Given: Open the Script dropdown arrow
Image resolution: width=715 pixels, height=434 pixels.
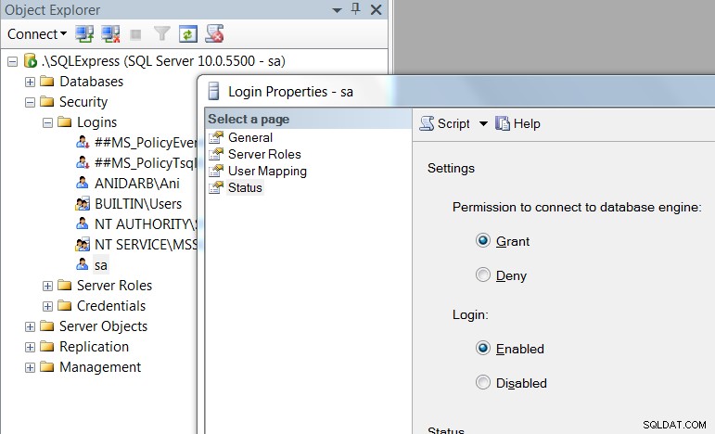Looking at the screenshot, I should [x=483, y=123].
